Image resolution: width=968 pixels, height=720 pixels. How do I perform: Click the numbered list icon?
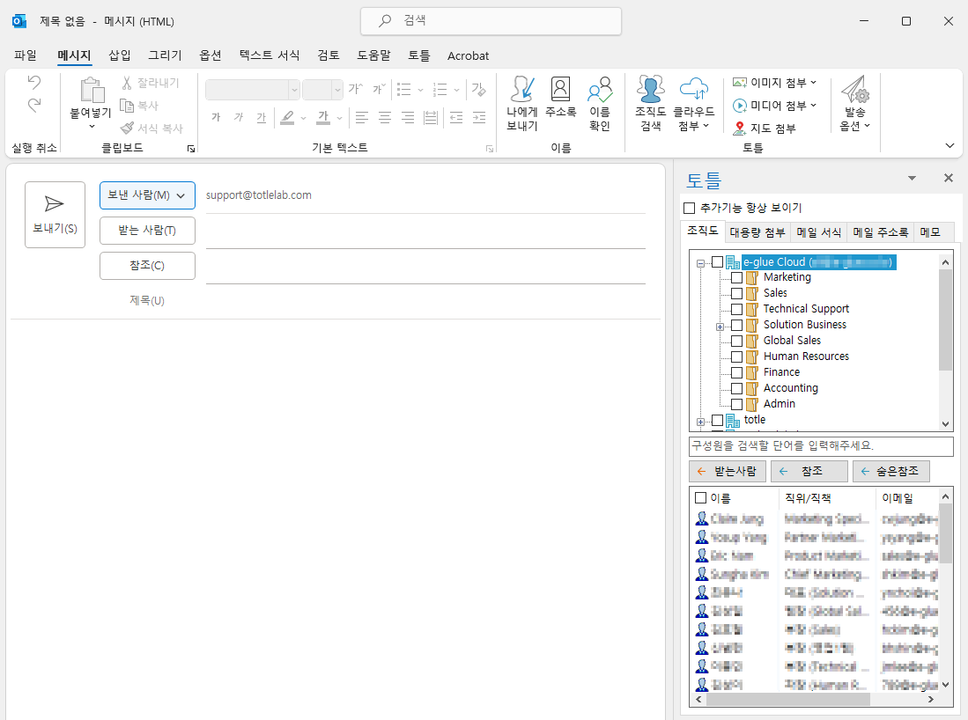coord(440,90)
